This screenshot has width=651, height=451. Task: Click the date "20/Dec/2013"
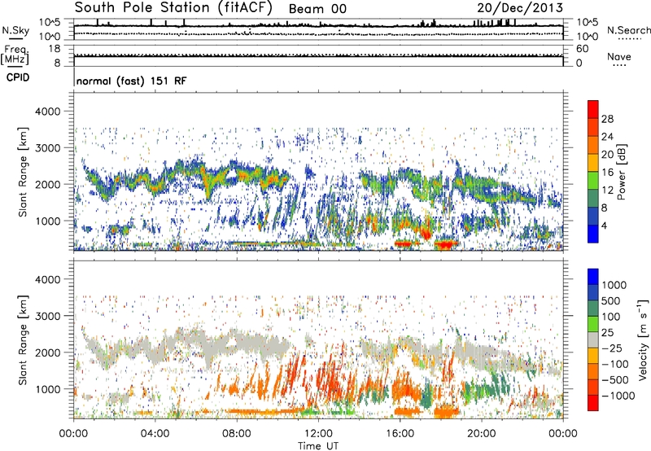tap(520, 8)
